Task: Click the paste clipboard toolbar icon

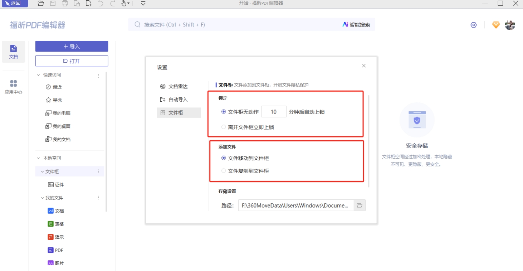Action: (x=77, y=4)
